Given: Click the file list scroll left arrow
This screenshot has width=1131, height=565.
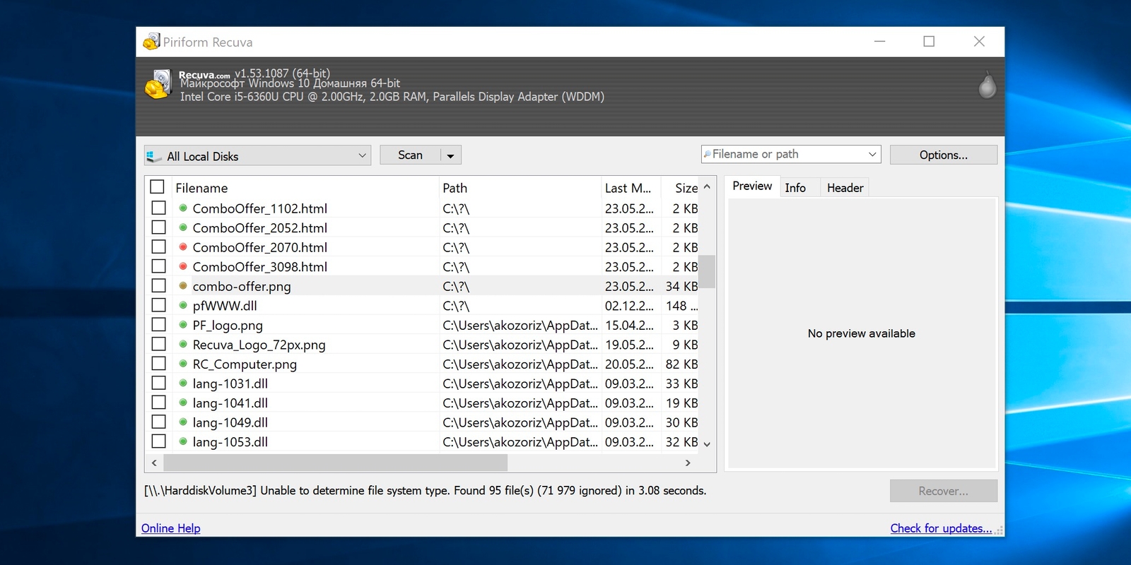Looking at the screenshot, I should [154, 463].
